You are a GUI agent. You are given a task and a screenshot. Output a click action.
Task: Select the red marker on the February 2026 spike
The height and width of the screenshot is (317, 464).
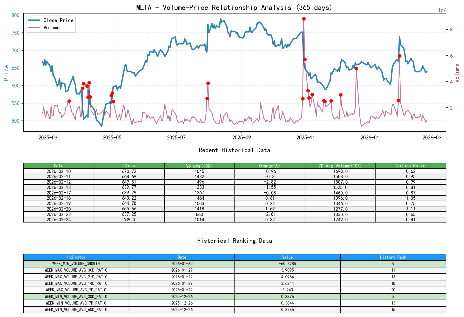tap(399, 56)
